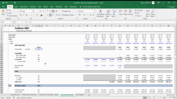Switch to the Page Layout tab
The image size is (177, 99).
[24, 7]
